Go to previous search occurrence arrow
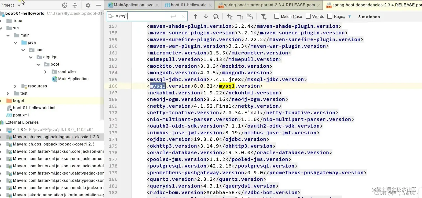The height and width of the screenshot is (198, 422). [x=195, y=16]
